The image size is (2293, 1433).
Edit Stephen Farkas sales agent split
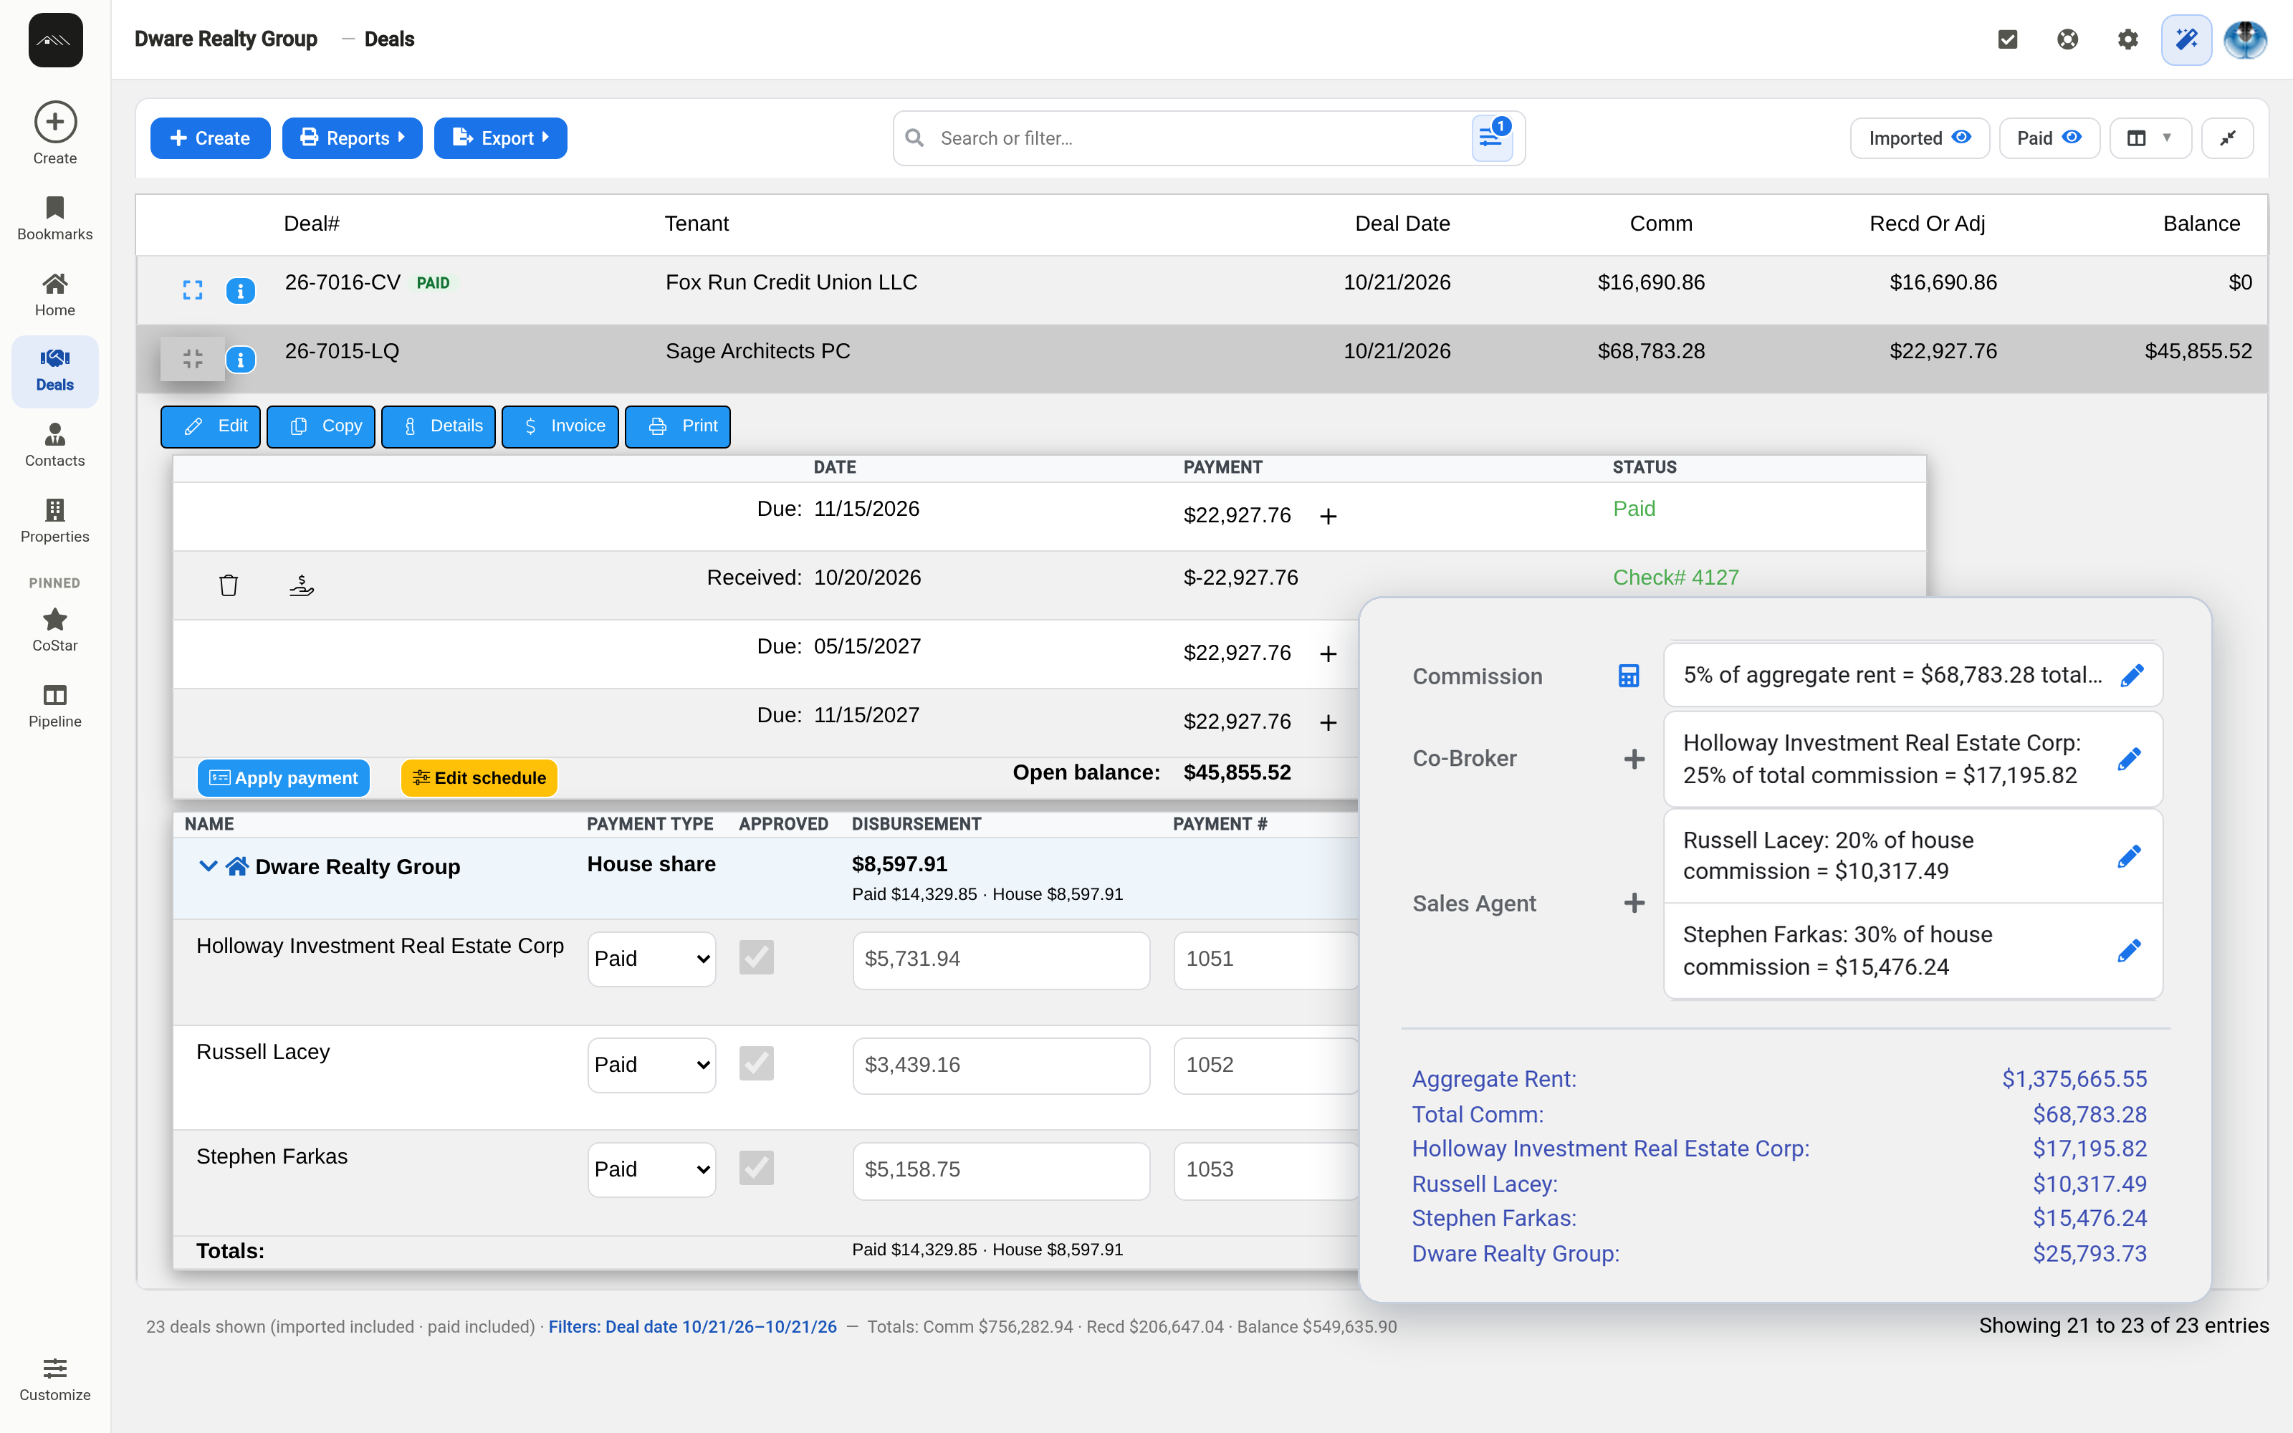click(2129, 951)
